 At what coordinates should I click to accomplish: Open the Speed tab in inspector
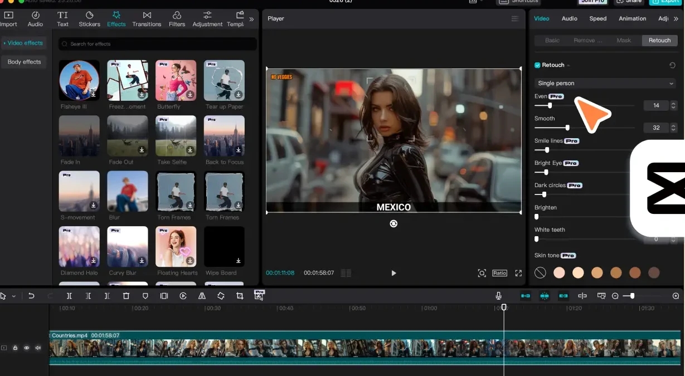[597, 18]
